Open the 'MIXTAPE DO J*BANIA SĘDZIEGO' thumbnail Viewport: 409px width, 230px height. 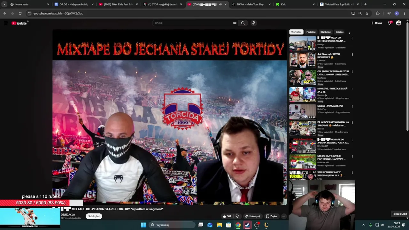[303, 146]
